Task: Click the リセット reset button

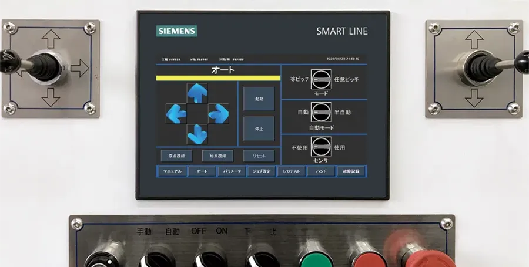Action: tap(259, 156)
